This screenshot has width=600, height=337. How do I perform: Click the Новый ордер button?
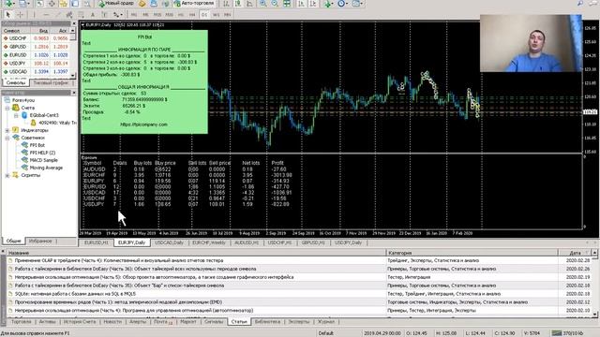tap(116, 4)
